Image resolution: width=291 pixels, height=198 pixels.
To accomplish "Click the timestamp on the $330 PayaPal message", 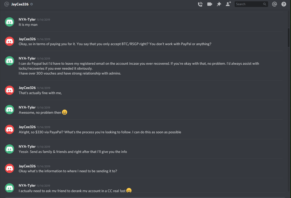I will pos(43,127).
